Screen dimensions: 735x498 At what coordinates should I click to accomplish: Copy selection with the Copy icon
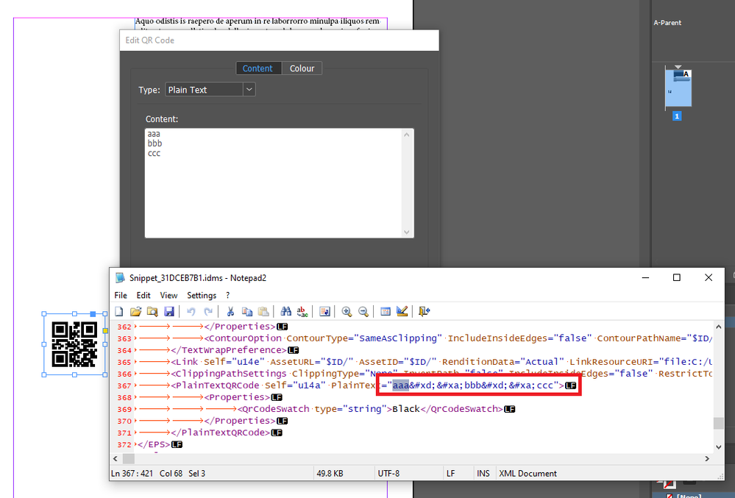[247, 312]
